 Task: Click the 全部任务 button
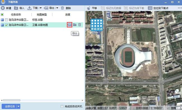[x=10, y=106]
